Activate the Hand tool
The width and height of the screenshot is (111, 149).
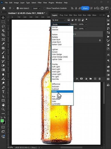(3, 105)
